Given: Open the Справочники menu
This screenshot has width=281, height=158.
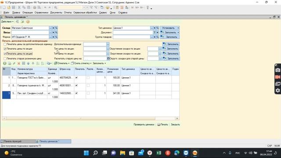Looking at the screenshot, I should pyautogui.click(x=41, y=13).
